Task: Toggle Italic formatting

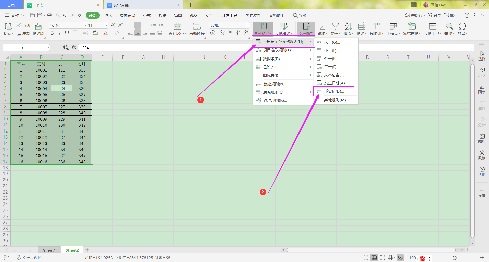Action: pos(60,33)
